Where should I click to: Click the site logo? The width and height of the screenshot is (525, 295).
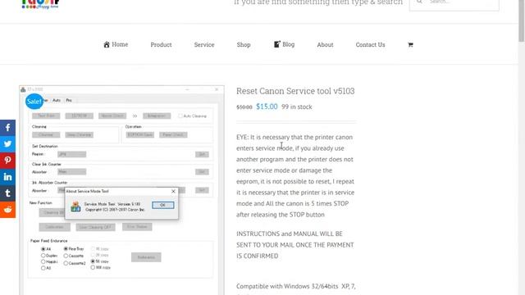[40, 4]
